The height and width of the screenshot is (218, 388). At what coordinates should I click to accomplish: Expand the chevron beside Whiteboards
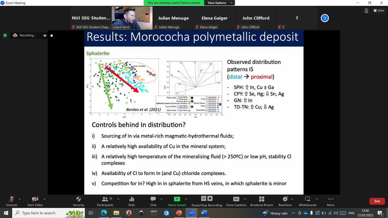pyautogui.click(x=317, y=198)
